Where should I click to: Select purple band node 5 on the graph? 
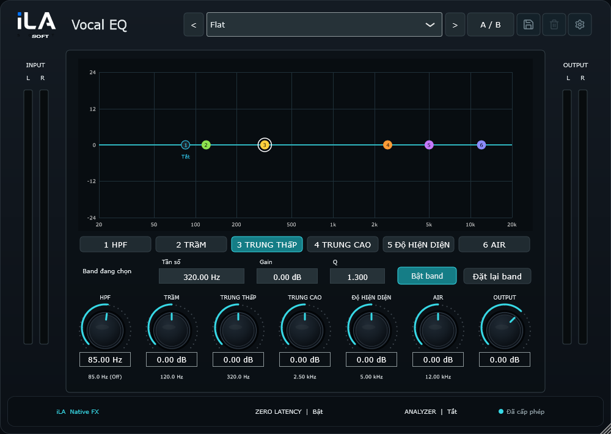429,145
